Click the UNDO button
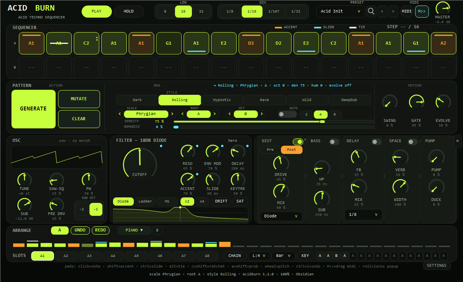This screenshot has width=463, height=282. tap(80, 230)
